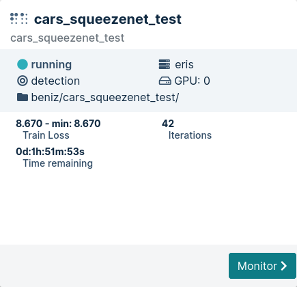Click the Iterations label
The height and width of the screenshot is (287, 297).
coord(190,135)
